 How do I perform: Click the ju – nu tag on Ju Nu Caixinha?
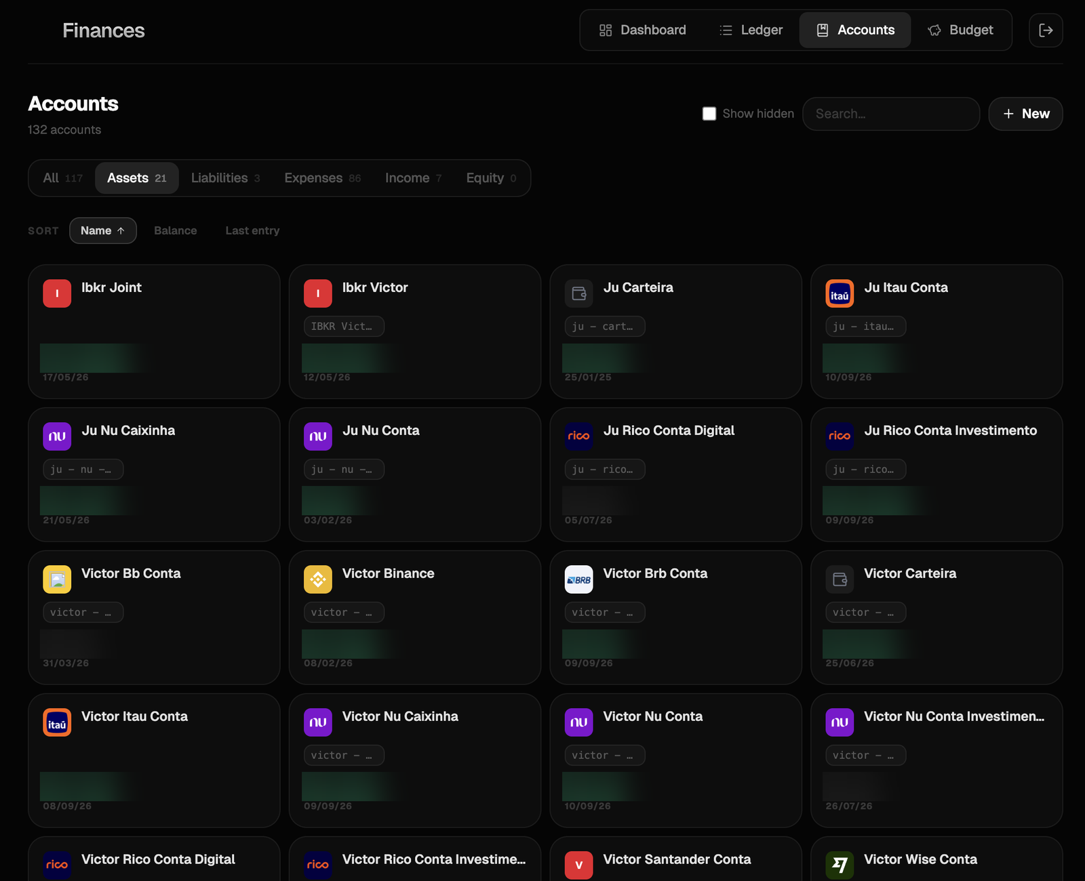[83, 470]
